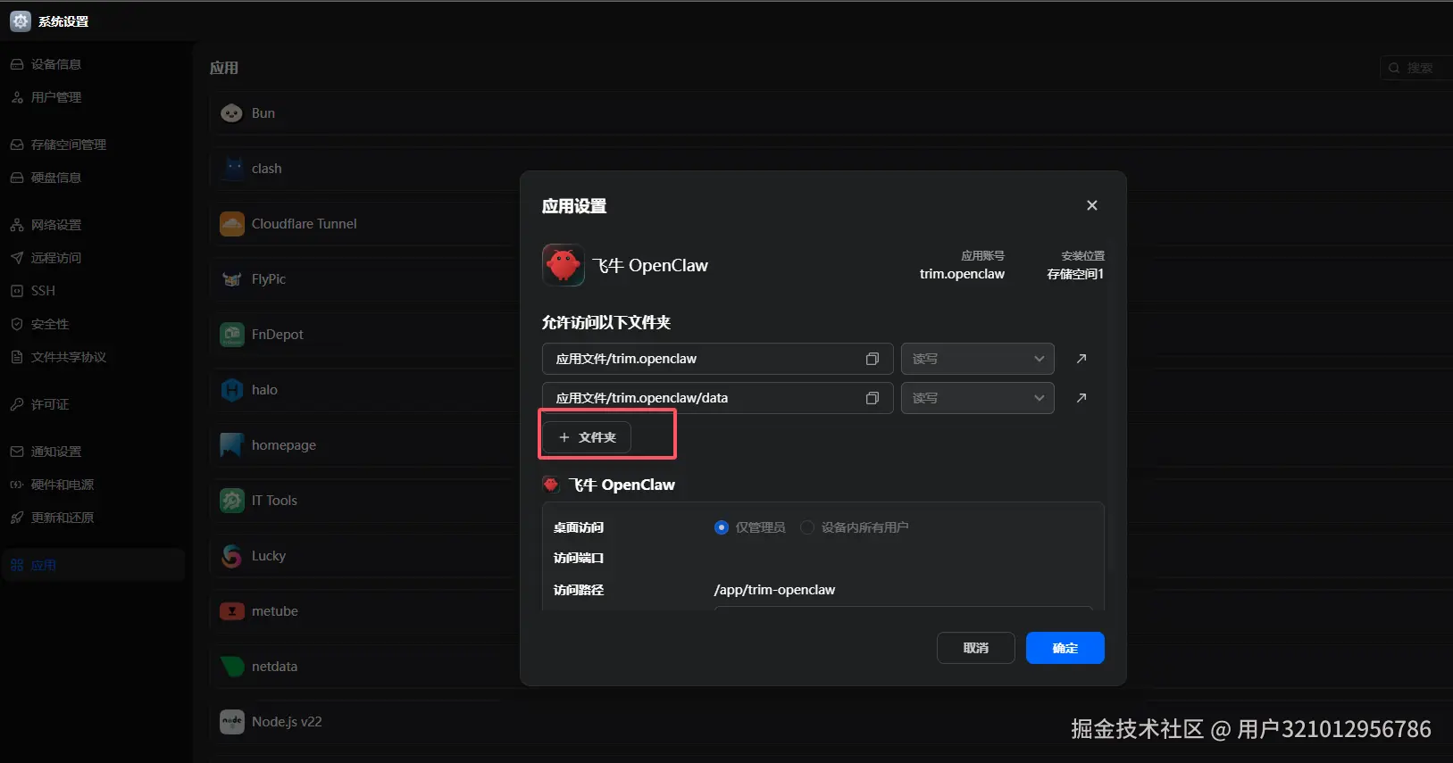The image size is (1453, 763).
Task: Open trim.openclaw/data folder via arrow icon
Action: click(x=1081, y=398)
